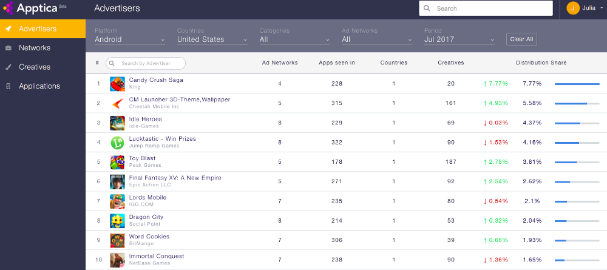Click 315 in Apps seen in column
607x270 pixels.
click(x=337, y=103)
